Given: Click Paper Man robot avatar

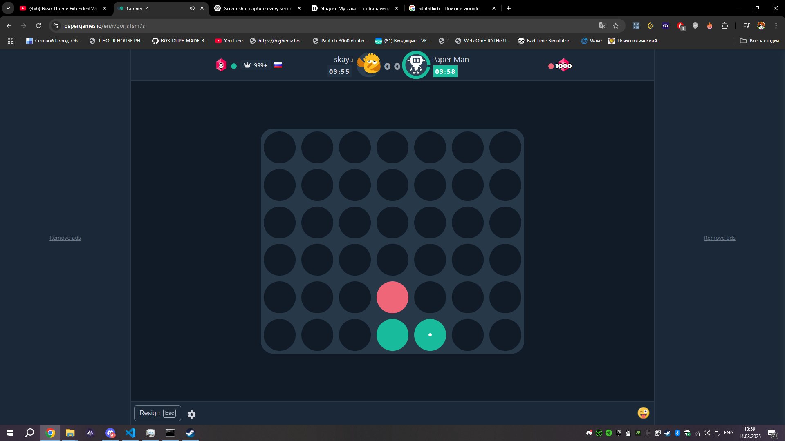Looking at the screenshot, I should coord(416,65).
